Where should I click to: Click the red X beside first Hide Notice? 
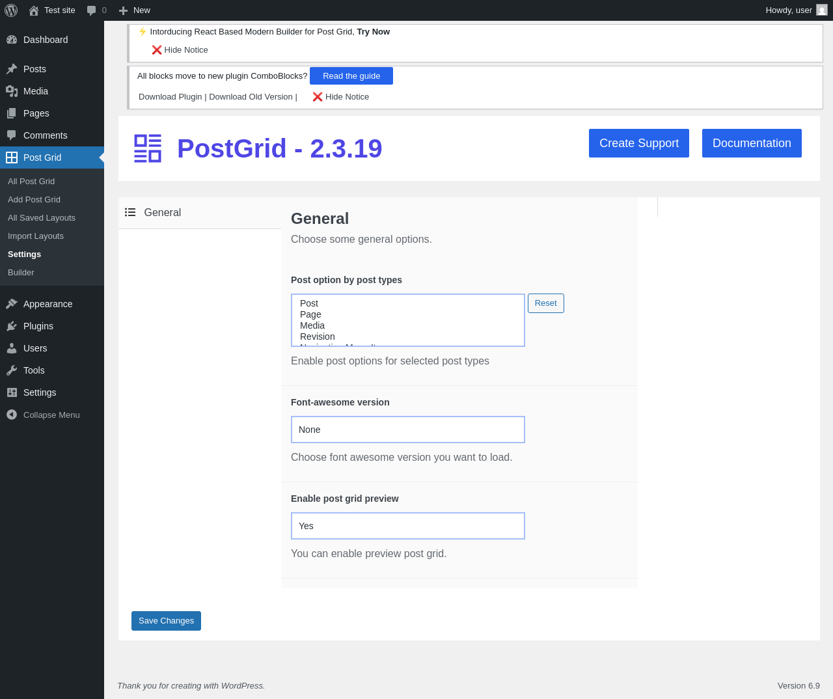[157, 50]
